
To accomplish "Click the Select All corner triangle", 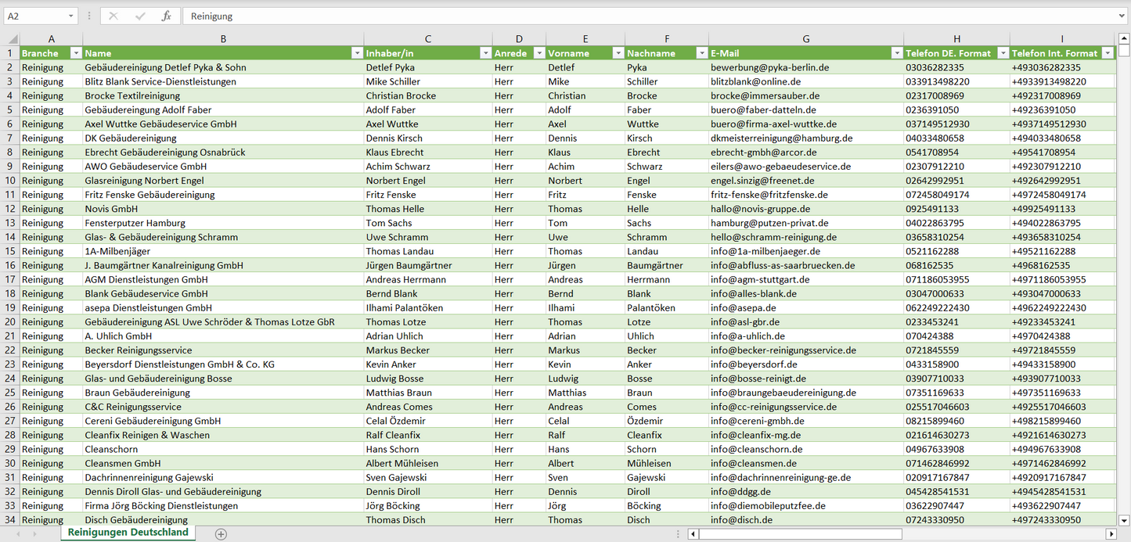I will pos(12,38).
